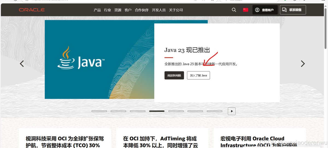
Task: Select the fifth carousel slide indicator
Action: pos(176,111)
